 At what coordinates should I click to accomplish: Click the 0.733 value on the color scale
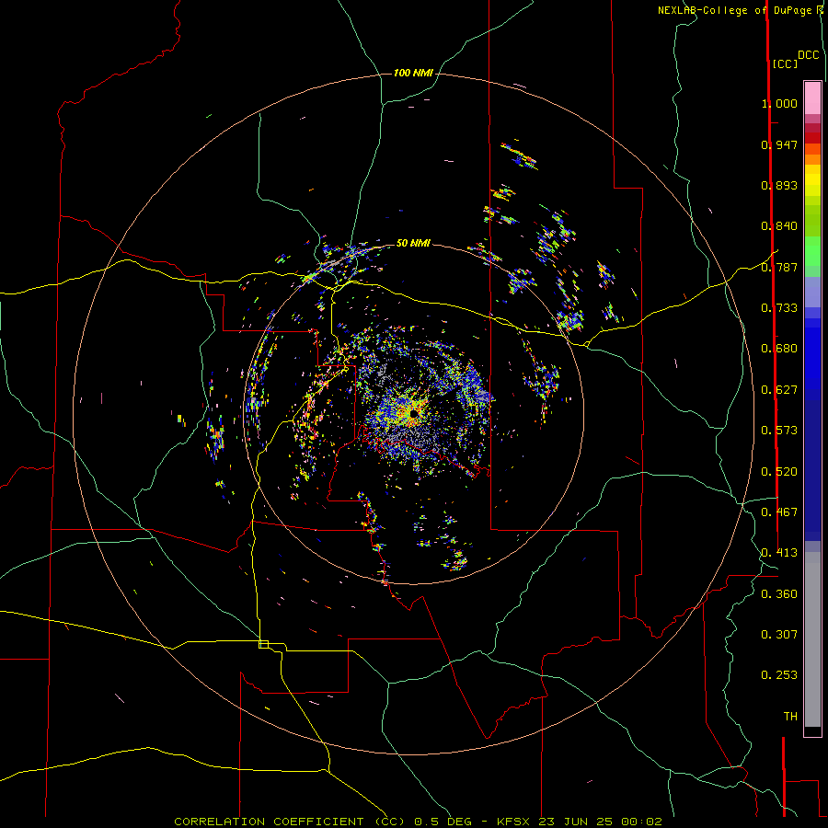pyautogui.click(x=779, y=308)
